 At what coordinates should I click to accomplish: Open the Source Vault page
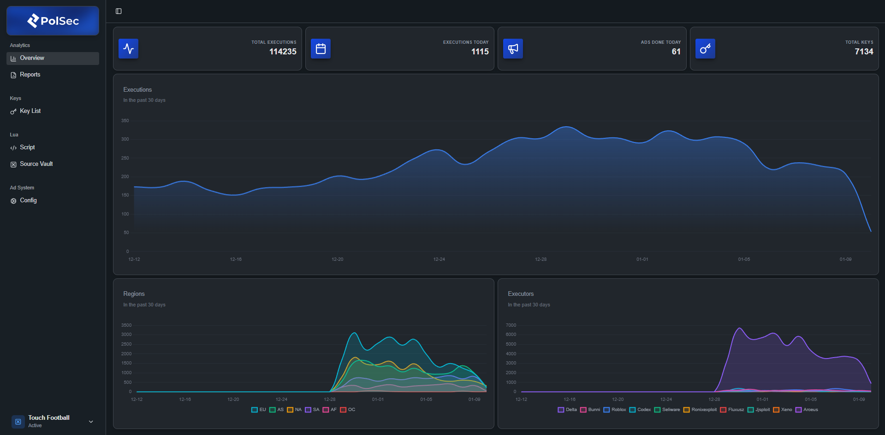pyautogui.click(x=53, y=164)
